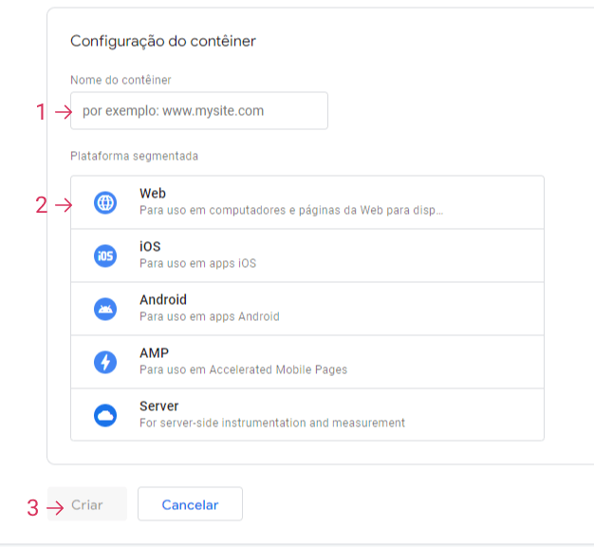
Task: Select the AMP lightning bolt icon
Action: pos(105,362)
